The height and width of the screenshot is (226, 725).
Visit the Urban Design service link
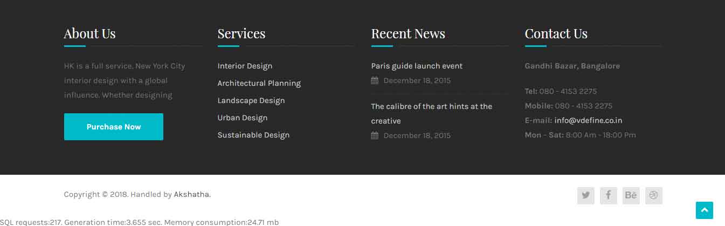pos(242,118)
